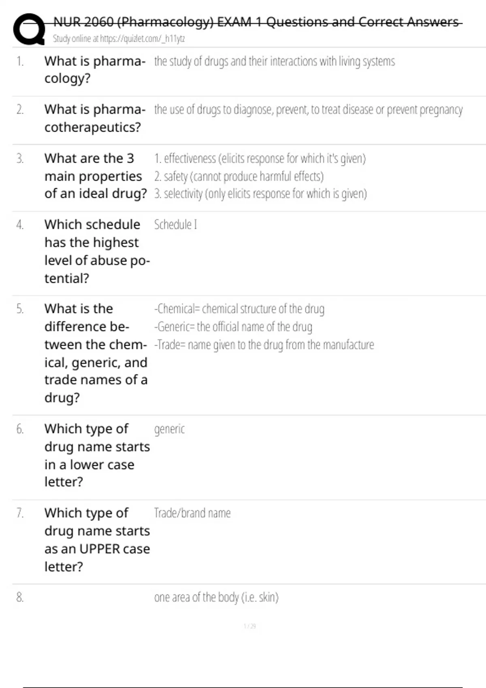Click the 'Trade= name given' answer line

point(264,345)
